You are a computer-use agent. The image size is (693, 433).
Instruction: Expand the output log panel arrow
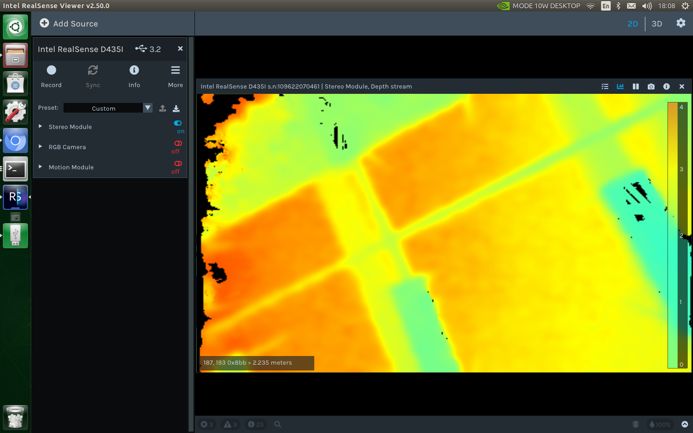coord(685,424)
